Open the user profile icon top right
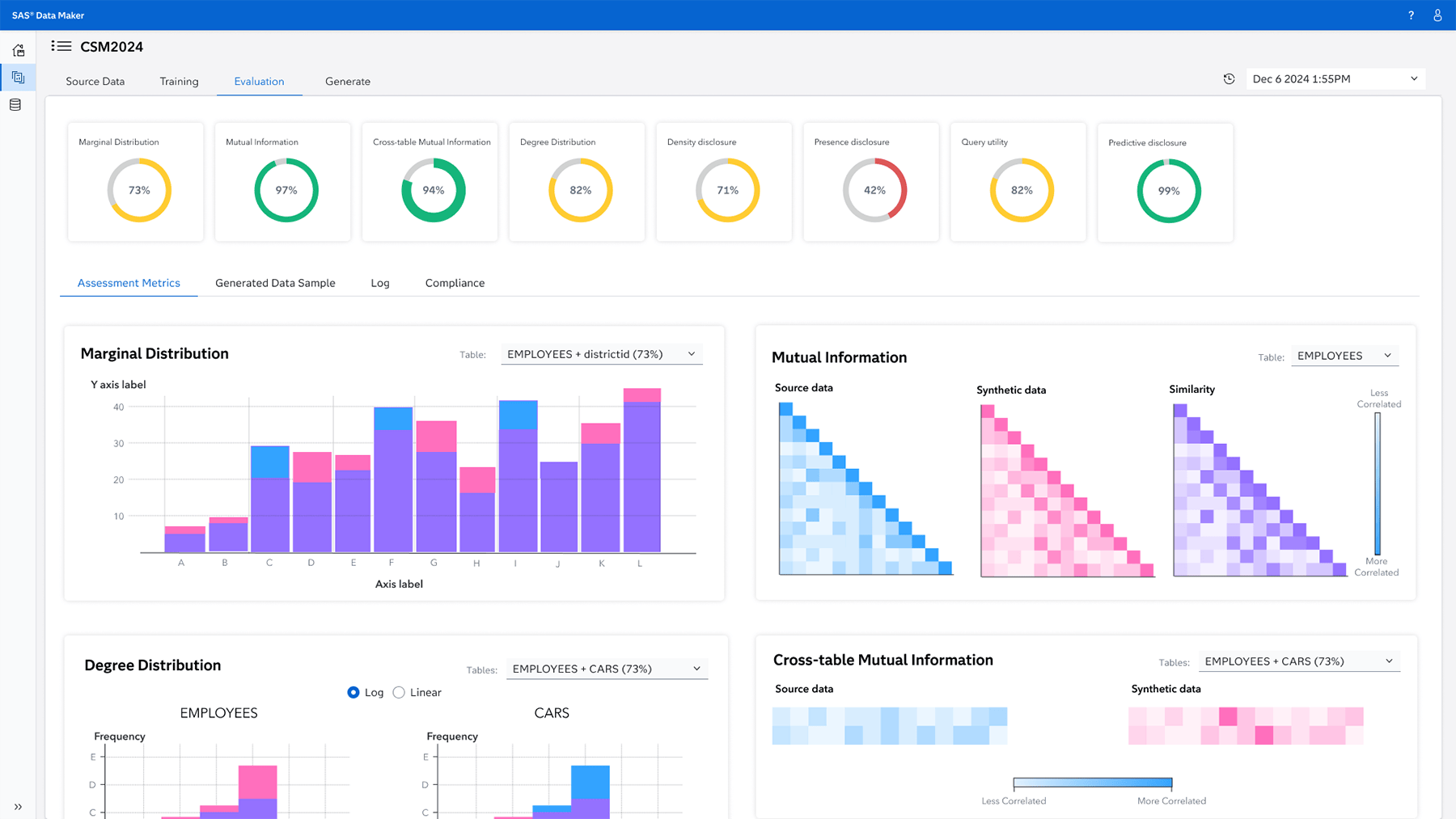The height and width of the screenshot is (819, 1456). (1437, 15)
